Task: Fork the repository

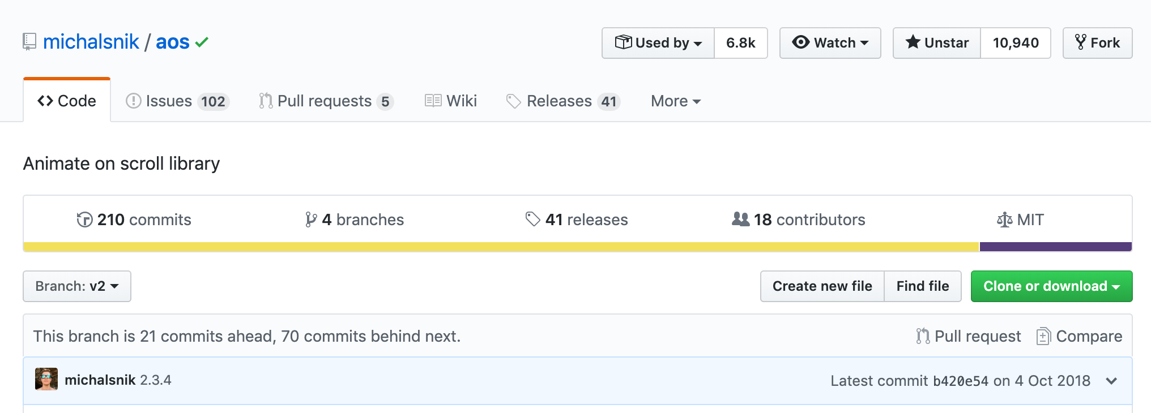Action: click(x=1098, y=43)
